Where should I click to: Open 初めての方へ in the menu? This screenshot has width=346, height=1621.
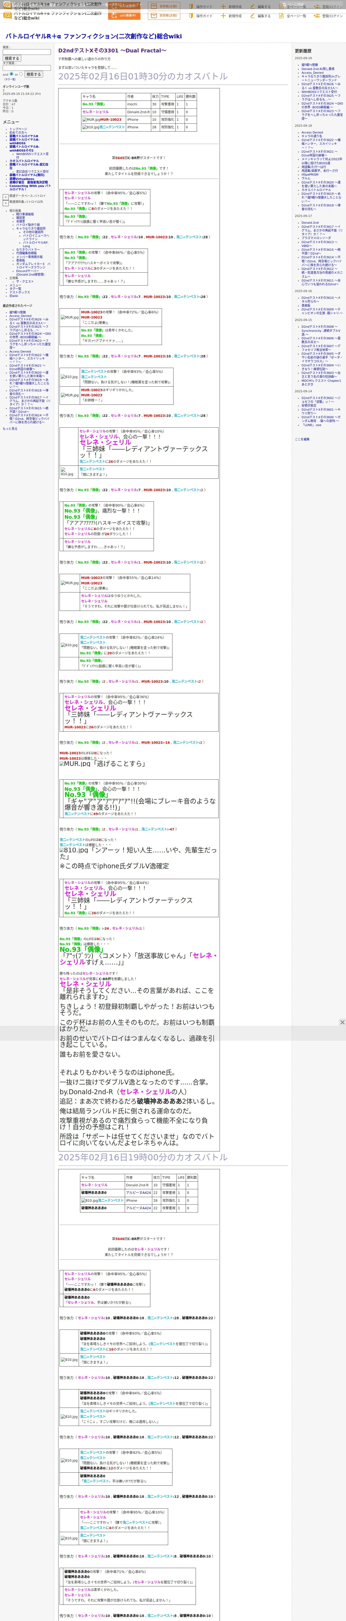coord(18,133)
